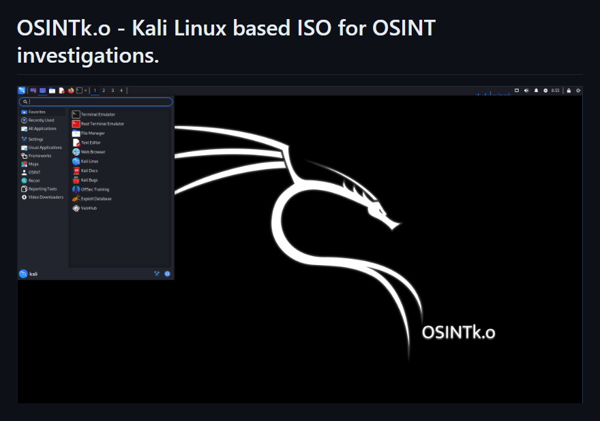
Task: Open the file manager folder icon in panel
Action: pyautogui.click(x=52, y=91)
